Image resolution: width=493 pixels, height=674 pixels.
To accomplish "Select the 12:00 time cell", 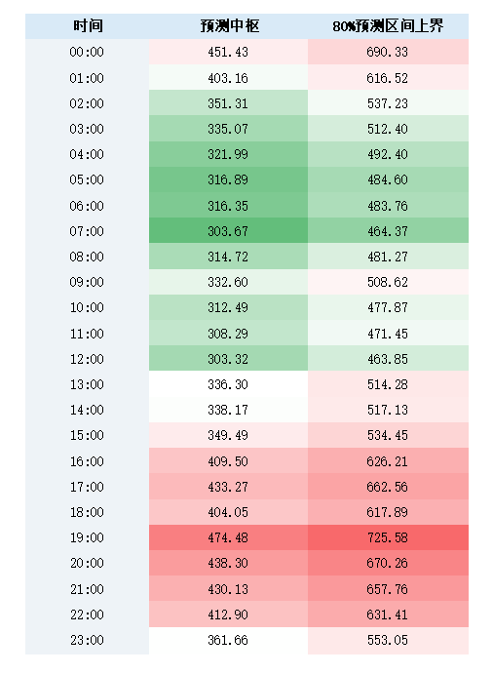I will (87, 359).
